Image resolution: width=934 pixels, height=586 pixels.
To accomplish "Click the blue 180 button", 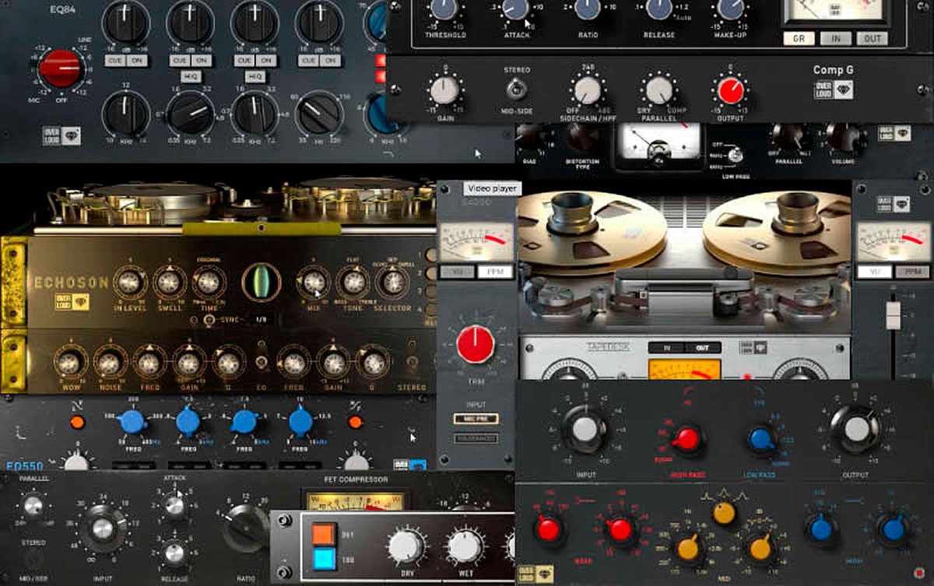I will pyautogui.click(x=325, y=557).
